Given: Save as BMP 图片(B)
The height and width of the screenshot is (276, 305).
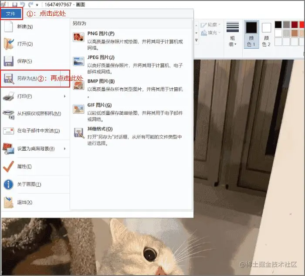Looking at the screenshot, I should 131,88.
